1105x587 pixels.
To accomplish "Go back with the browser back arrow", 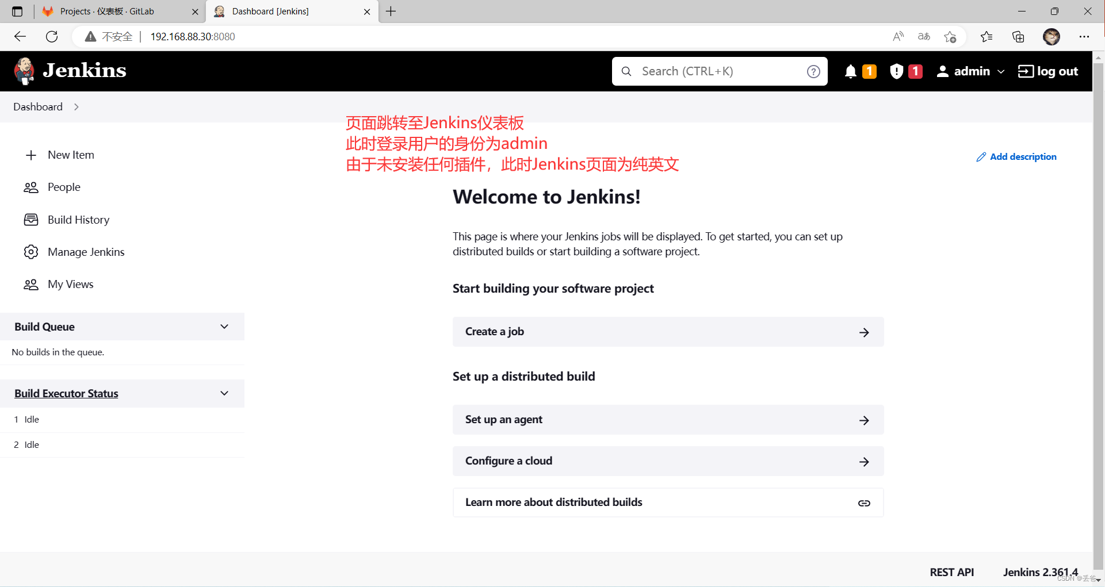I will pyautogui.click(x=20, y=37).
